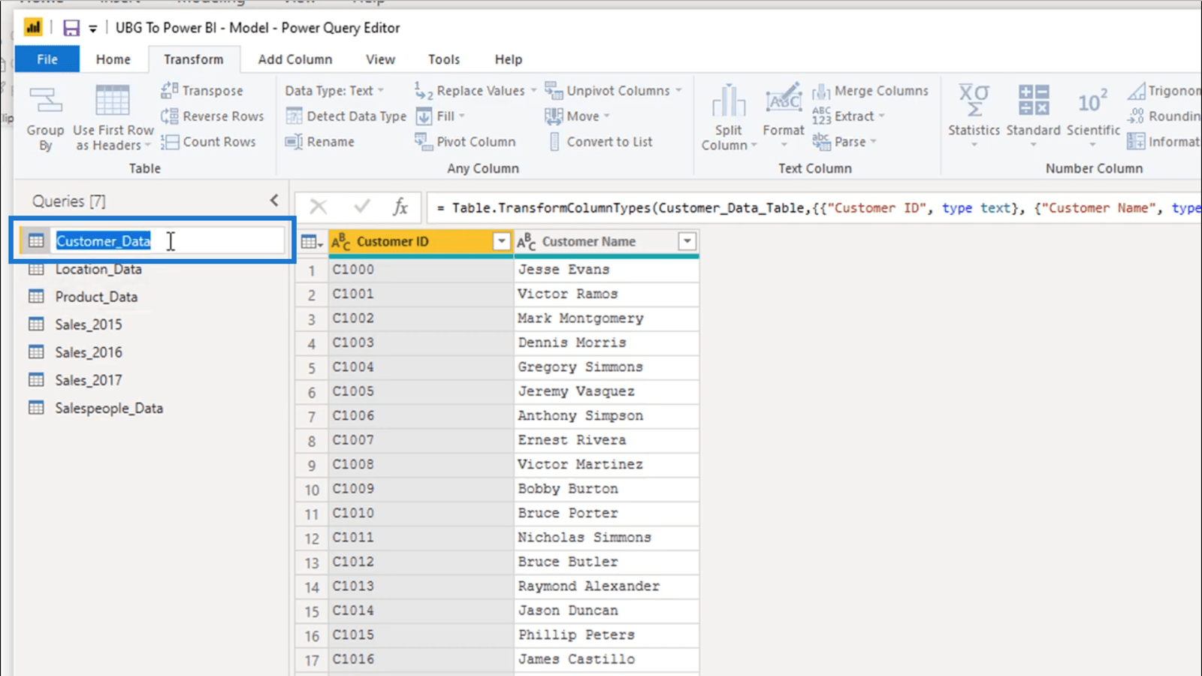Viewport: 1202px width, 676px height.
Task: Click Pivot Column
Action: 466,142
